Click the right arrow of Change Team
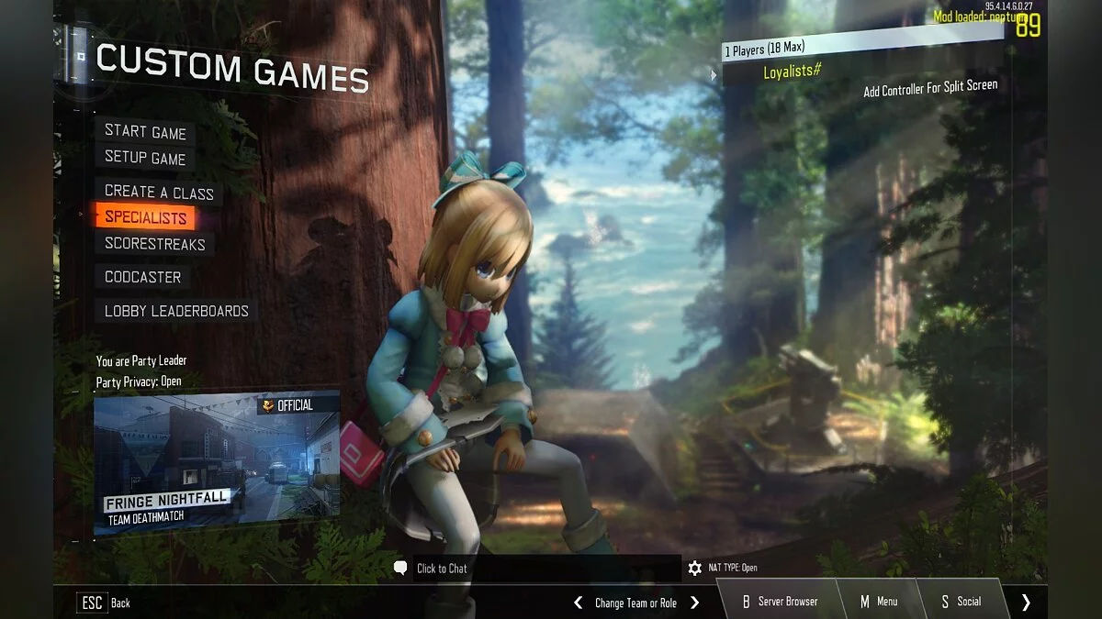 [x=694, y=602]
